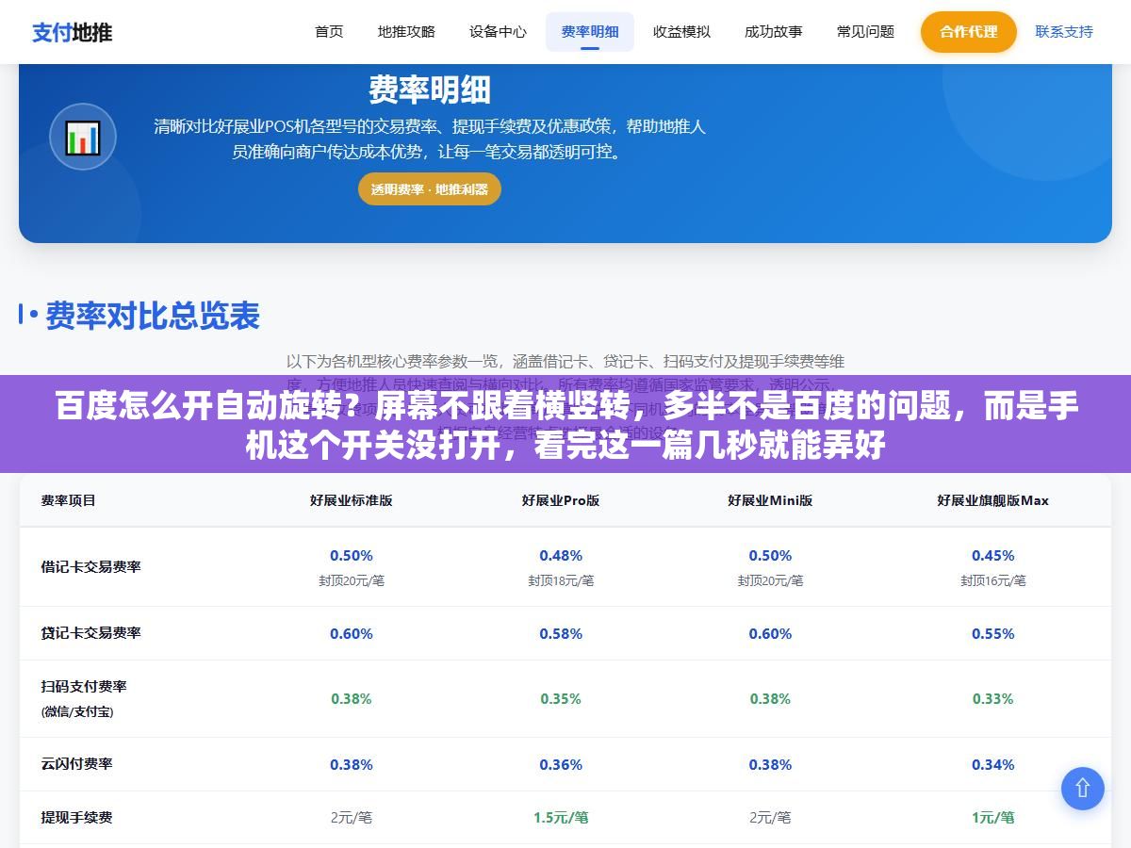The image size is (1131, 848).
Task: Open 常见问题 nav item
Action: (865, 32)
